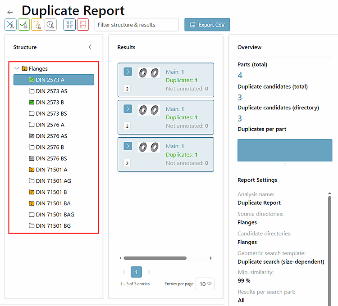Open Entries per page dropdown
The width and height of the screenshot is (338, 306).
(205, 284)
